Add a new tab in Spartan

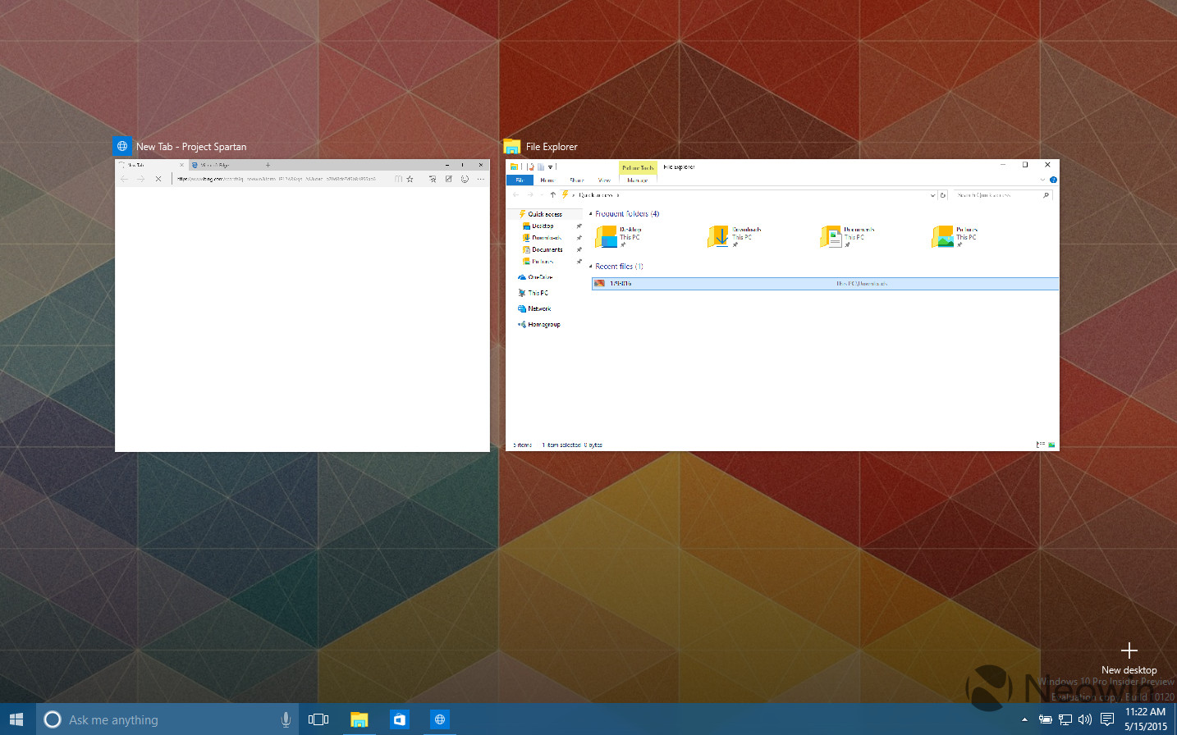[x=268, y=165]
